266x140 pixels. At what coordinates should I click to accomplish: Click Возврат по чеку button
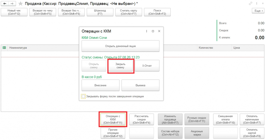(43, 12)
